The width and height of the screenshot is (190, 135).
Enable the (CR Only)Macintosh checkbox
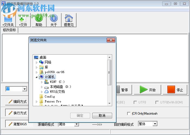coord(129,114)
